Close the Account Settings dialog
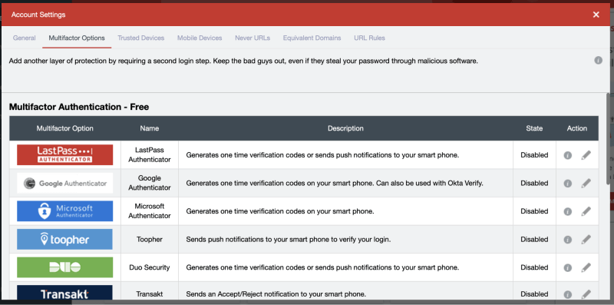Viewport: 614px width, 305px height. click(596, 15)
